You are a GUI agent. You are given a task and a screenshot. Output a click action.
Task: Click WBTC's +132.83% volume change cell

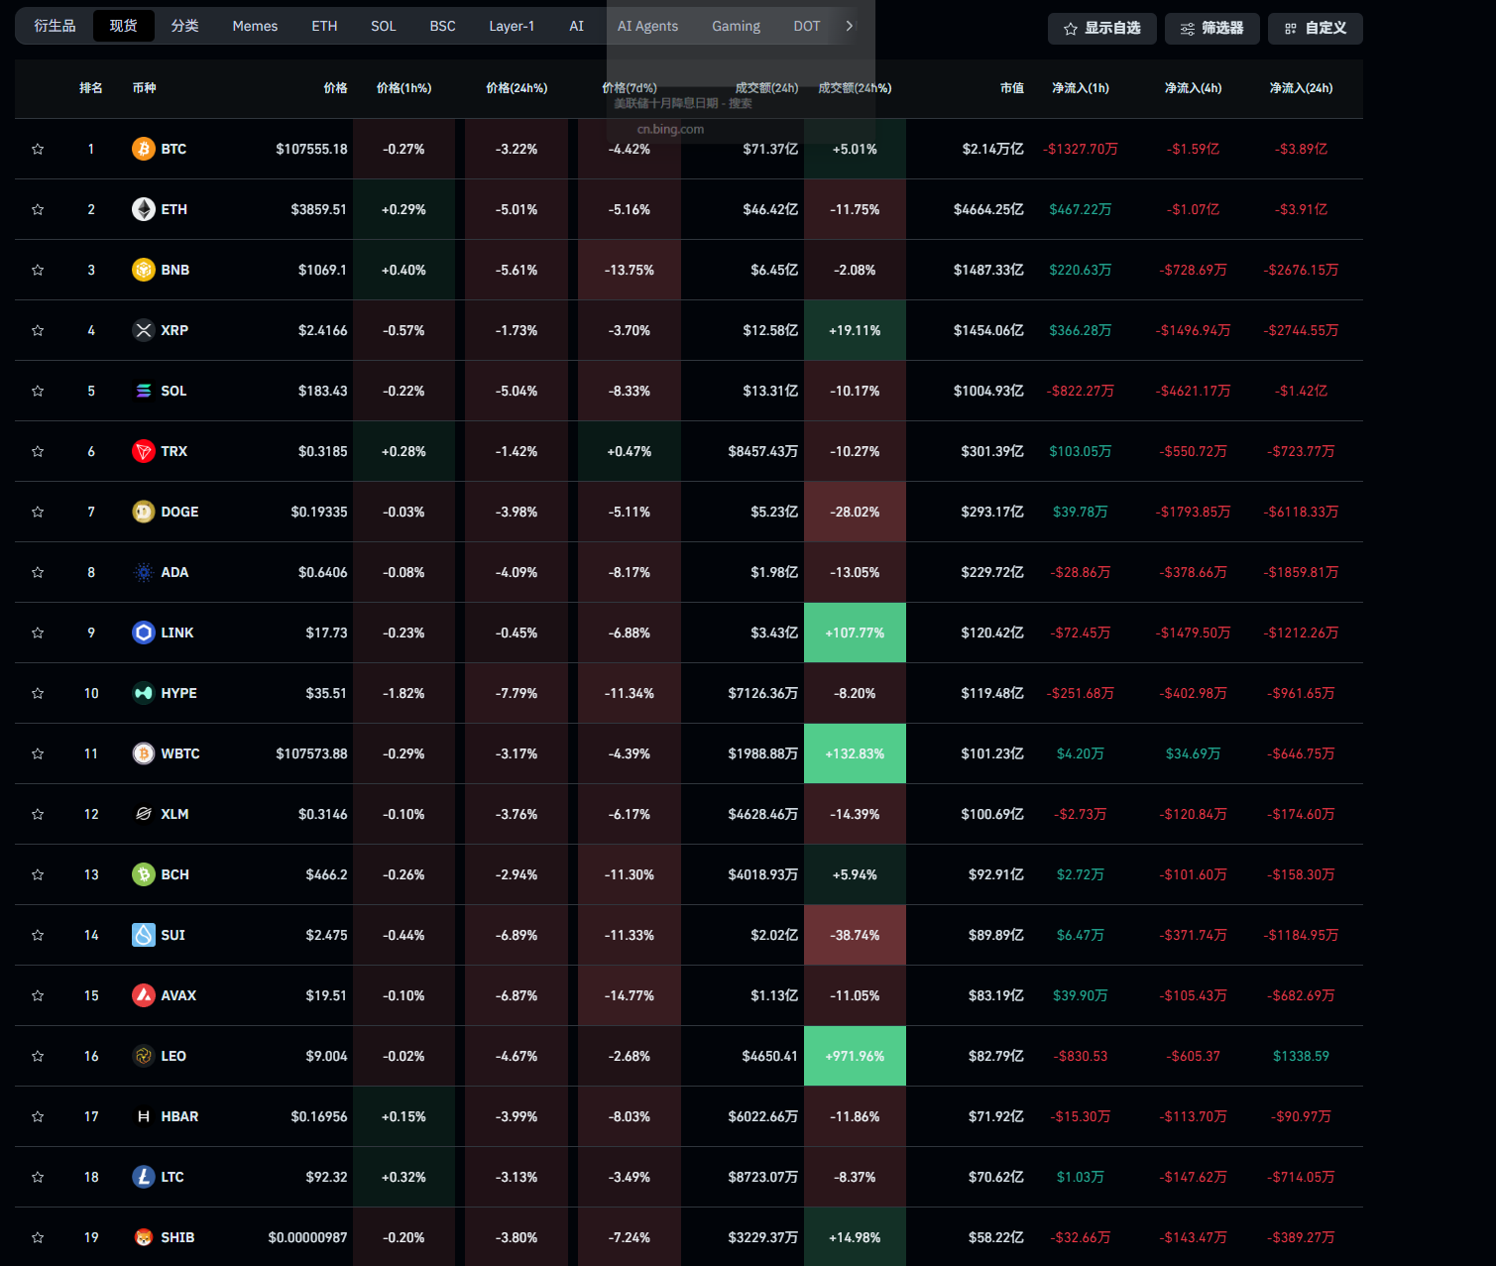(x=855, y=753)
